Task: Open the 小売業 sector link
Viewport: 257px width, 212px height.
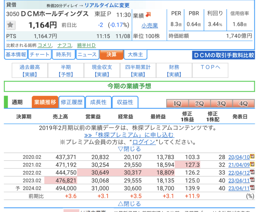Action: coord(150,26)
